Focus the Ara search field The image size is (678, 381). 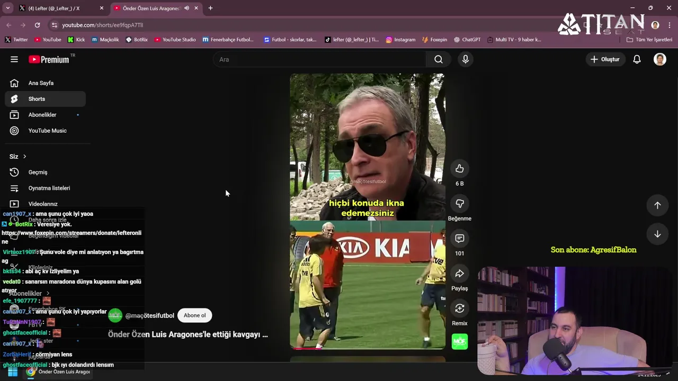click(319, 59)
